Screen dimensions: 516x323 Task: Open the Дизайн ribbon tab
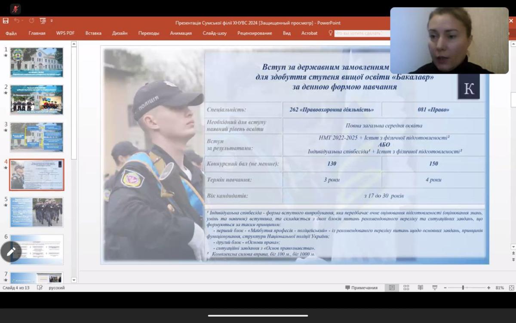[x=120, y=33]
